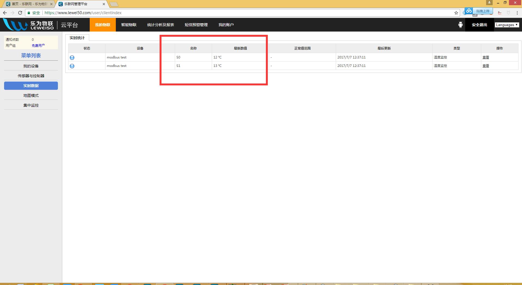522x285 pixels.
Task: Click the 温度监控 type in S0 row
Action: click(x=440, y=57)
